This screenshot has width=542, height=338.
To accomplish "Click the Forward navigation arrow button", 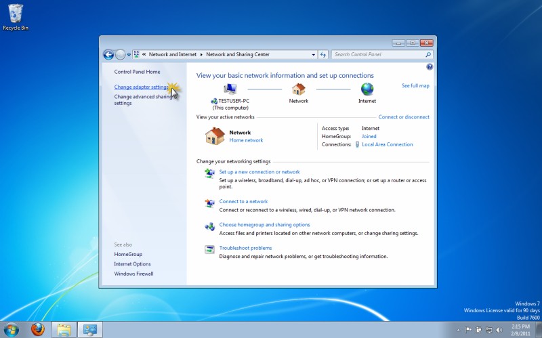I will (120, 55).
